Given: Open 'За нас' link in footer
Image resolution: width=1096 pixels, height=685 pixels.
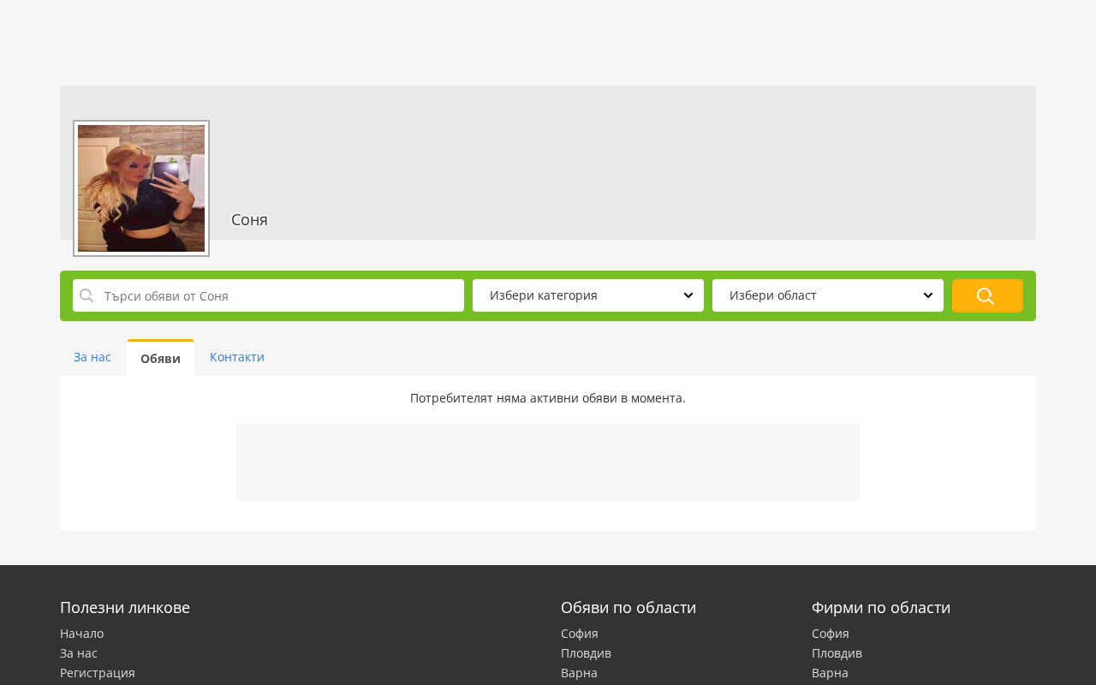Looking at the screenshot, I should click(x=79, y=653).
